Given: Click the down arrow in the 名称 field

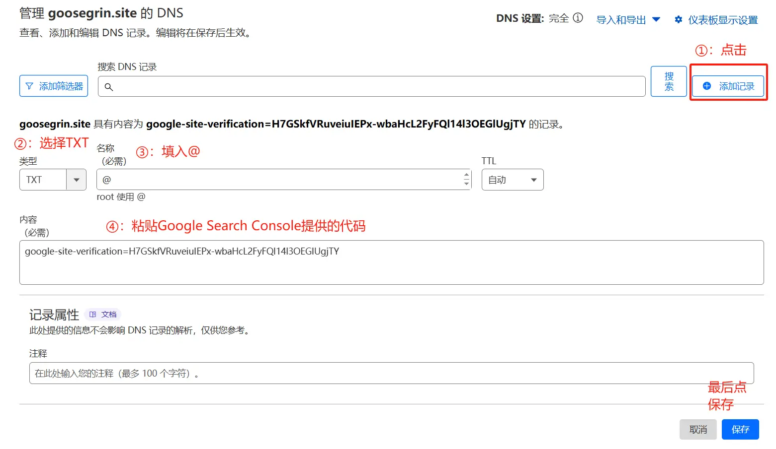Looking at the screenshot, I should (466, 184).
